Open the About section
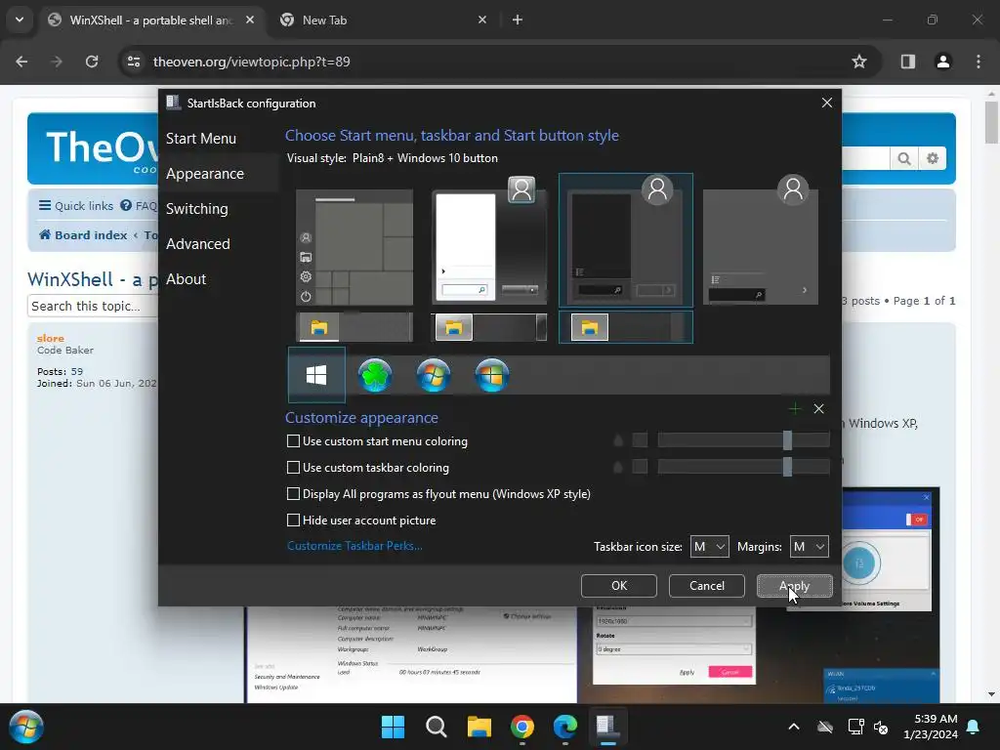This screenshot has width=1000, height=750. pyautogui.click(x=186, y=278)
